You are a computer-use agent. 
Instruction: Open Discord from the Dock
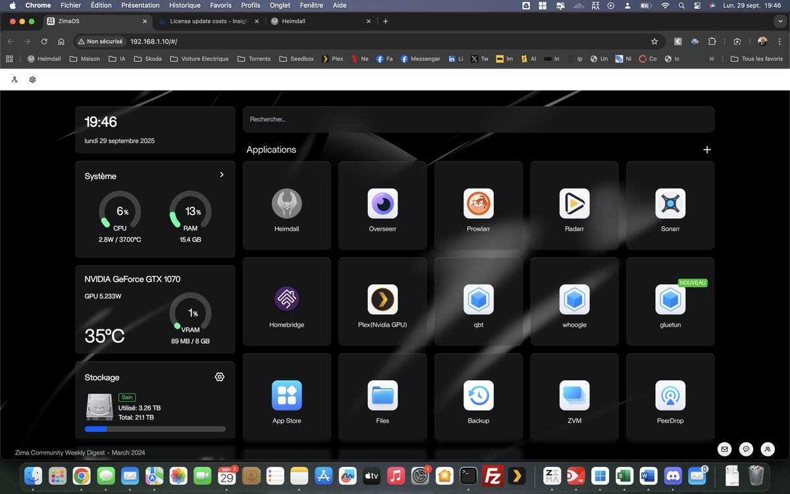(x=671, y=475)
